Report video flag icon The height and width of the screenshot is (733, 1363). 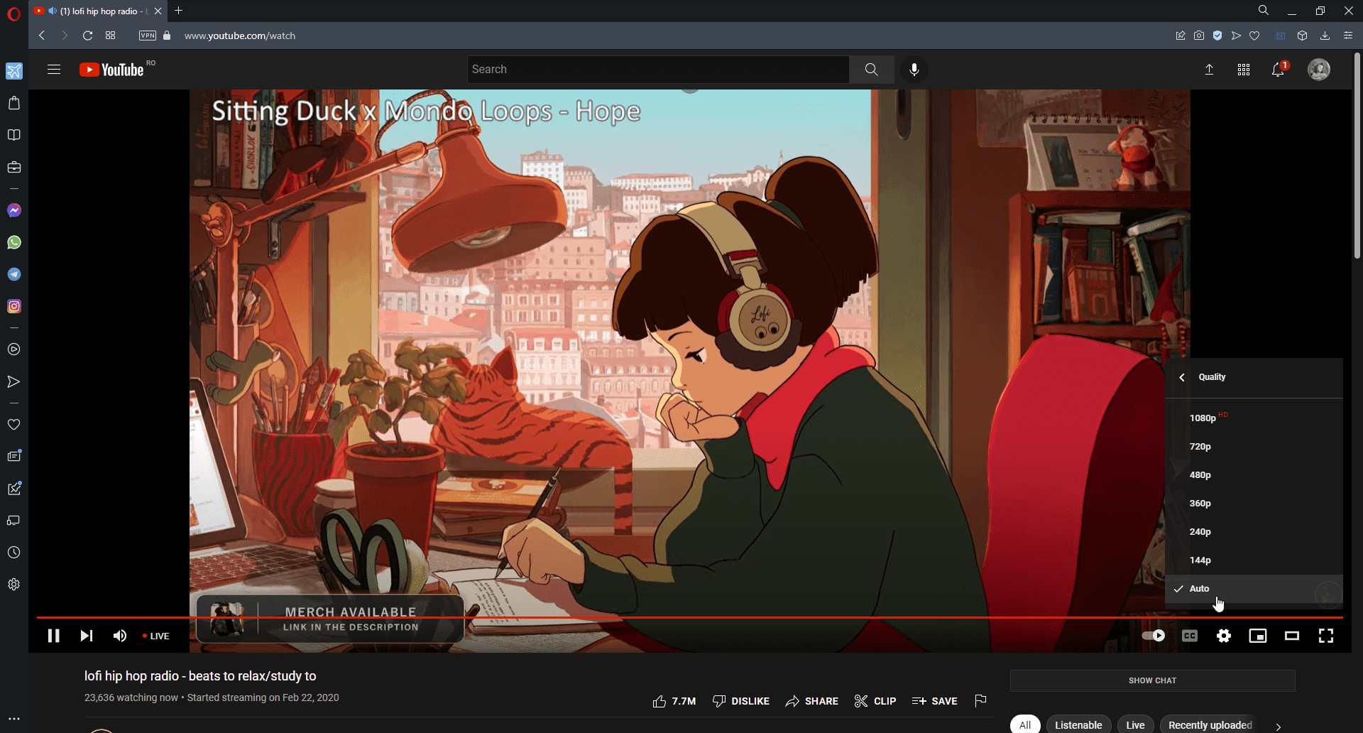[x=980, y=701]
